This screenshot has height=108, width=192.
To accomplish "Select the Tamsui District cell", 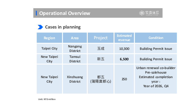I will pos(75,59).
